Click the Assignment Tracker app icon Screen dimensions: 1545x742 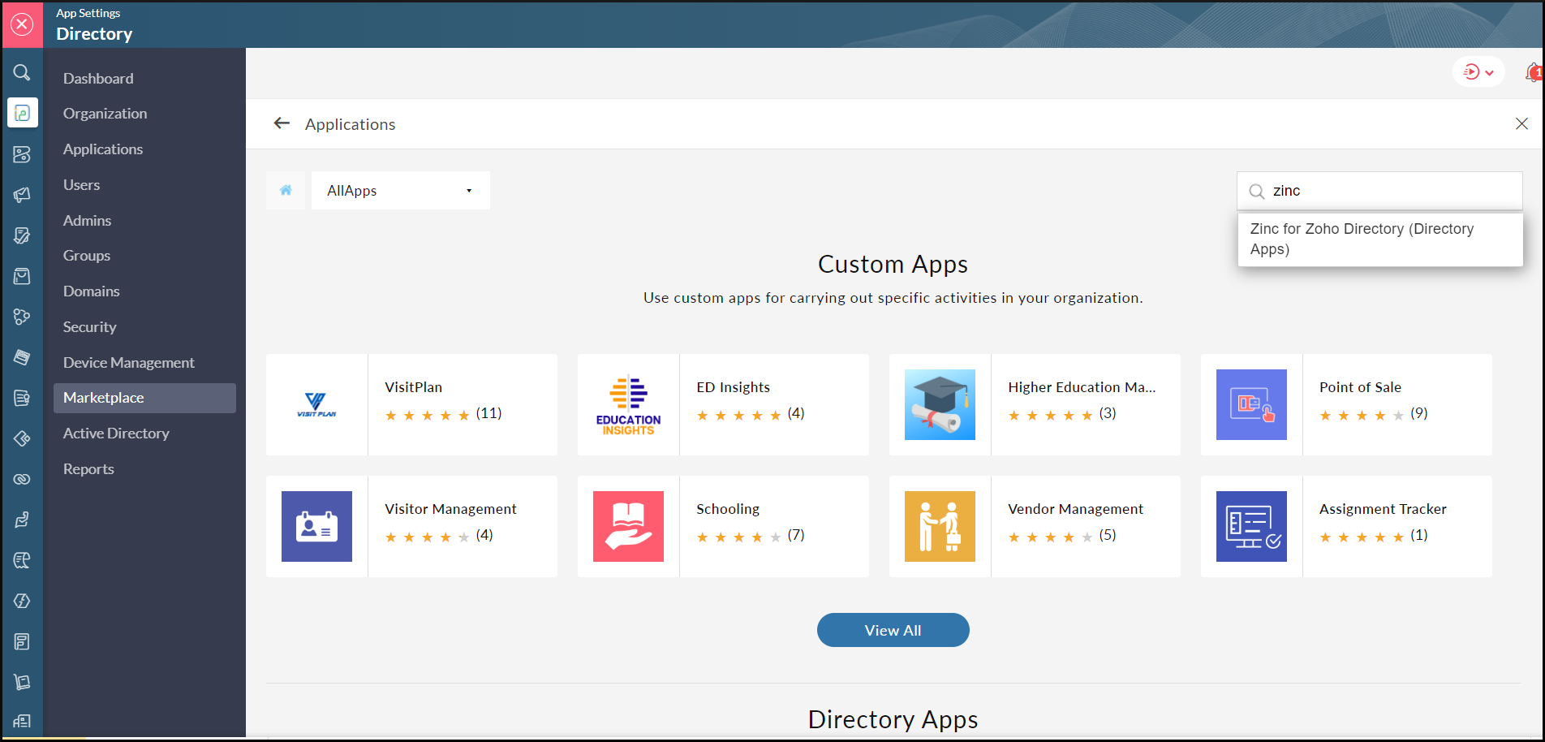click(1250, 526)
